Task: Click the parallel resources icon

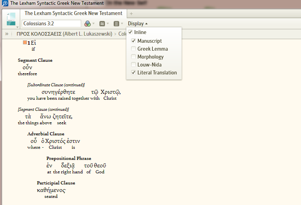Action: (102, 24)
